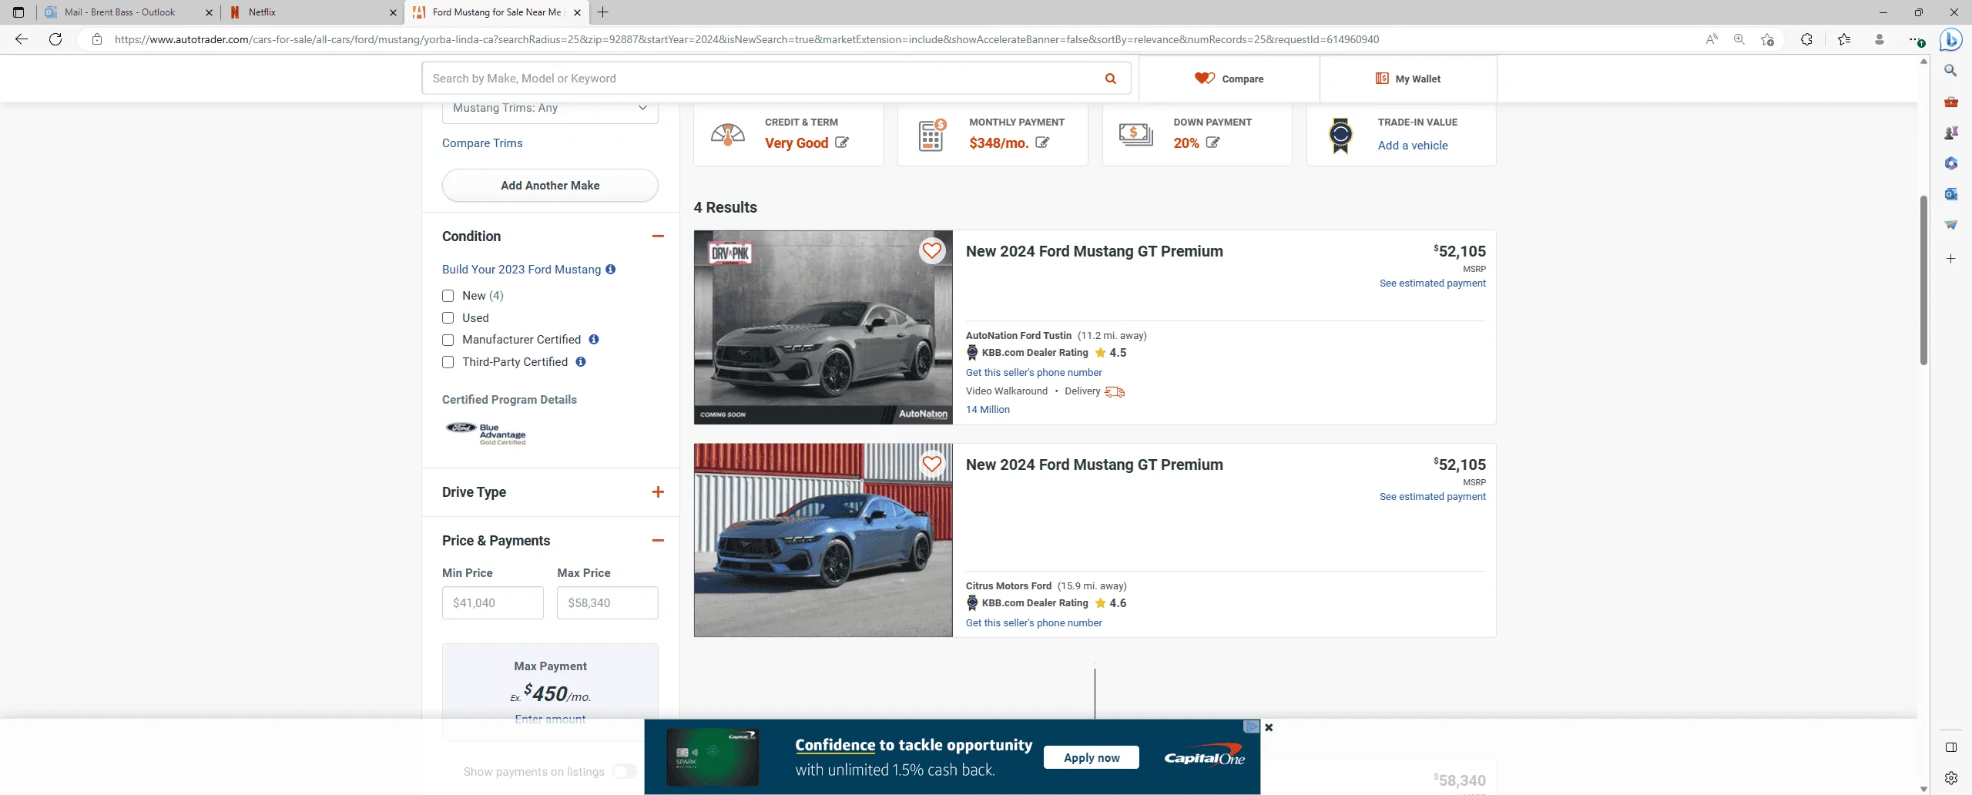Activate Read aloud icon in address bar
Screen dimensions: 1972x795
click(1712, 39)
